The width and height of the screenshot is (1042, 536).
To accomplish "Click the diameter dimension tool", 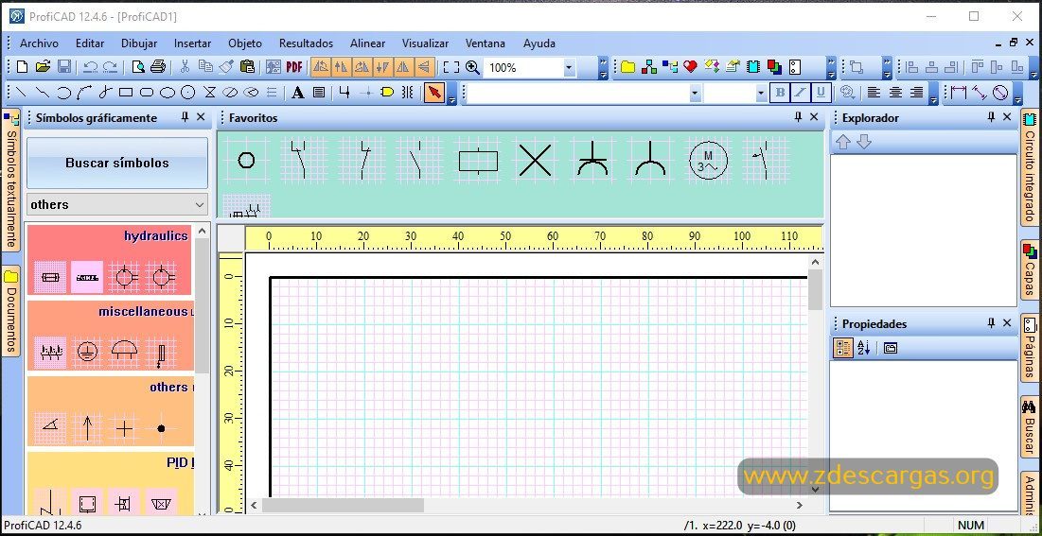I will click(1000, 93).
